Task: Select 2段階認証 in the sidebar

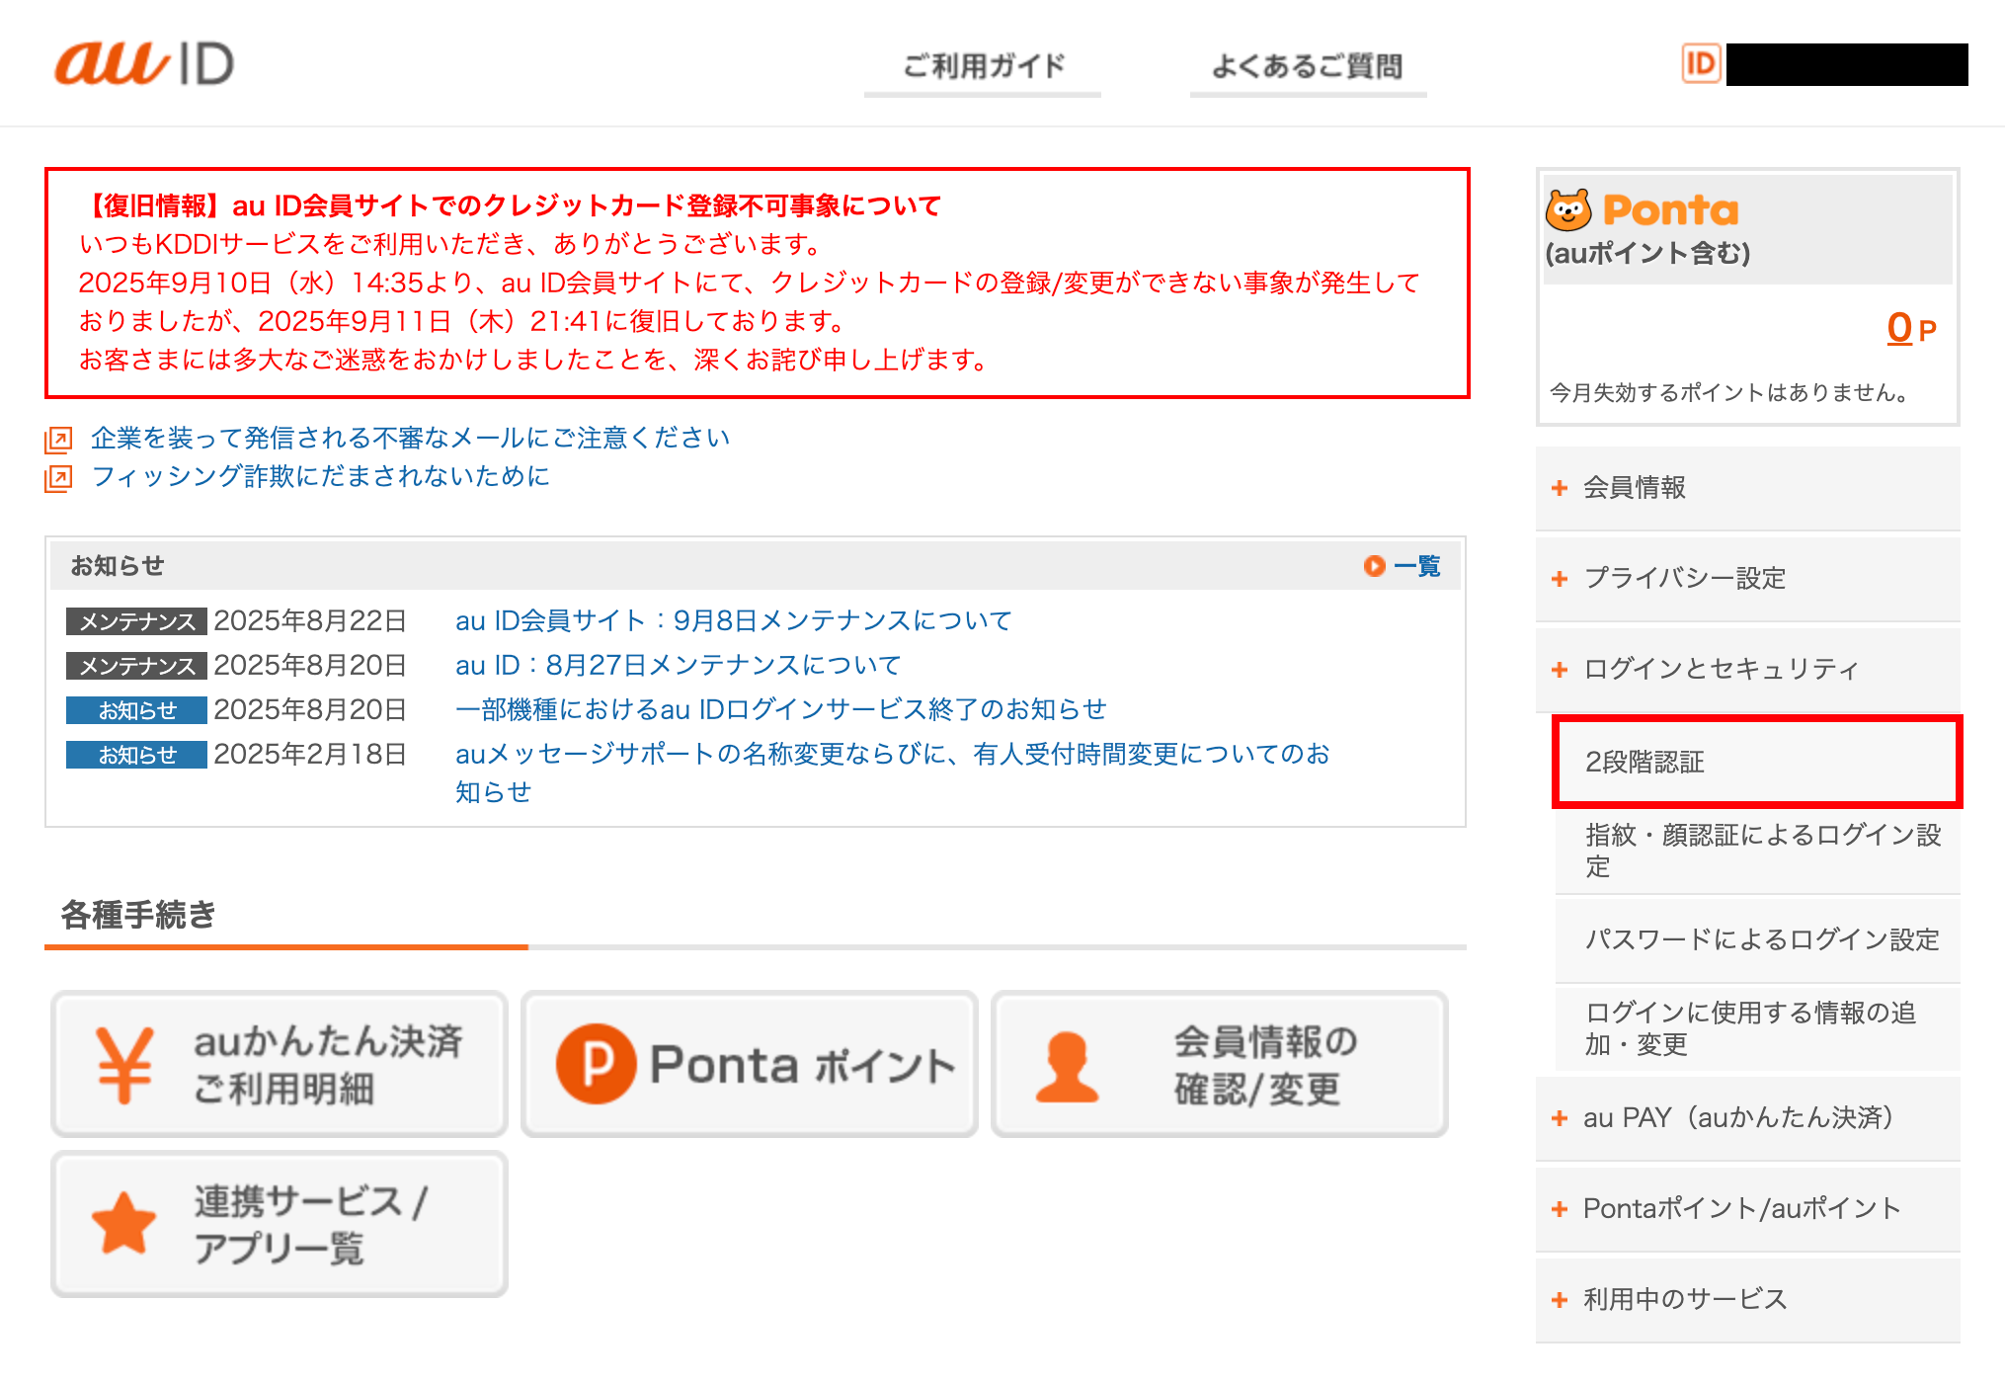Action: coord(1644,762)
